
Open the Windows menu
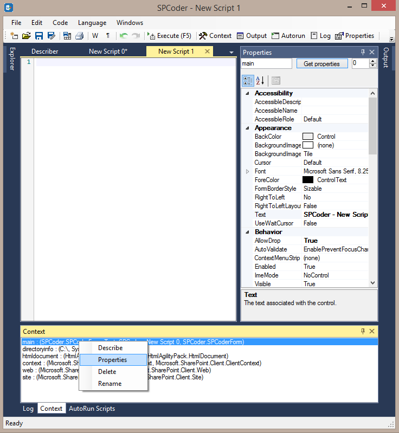130,23
